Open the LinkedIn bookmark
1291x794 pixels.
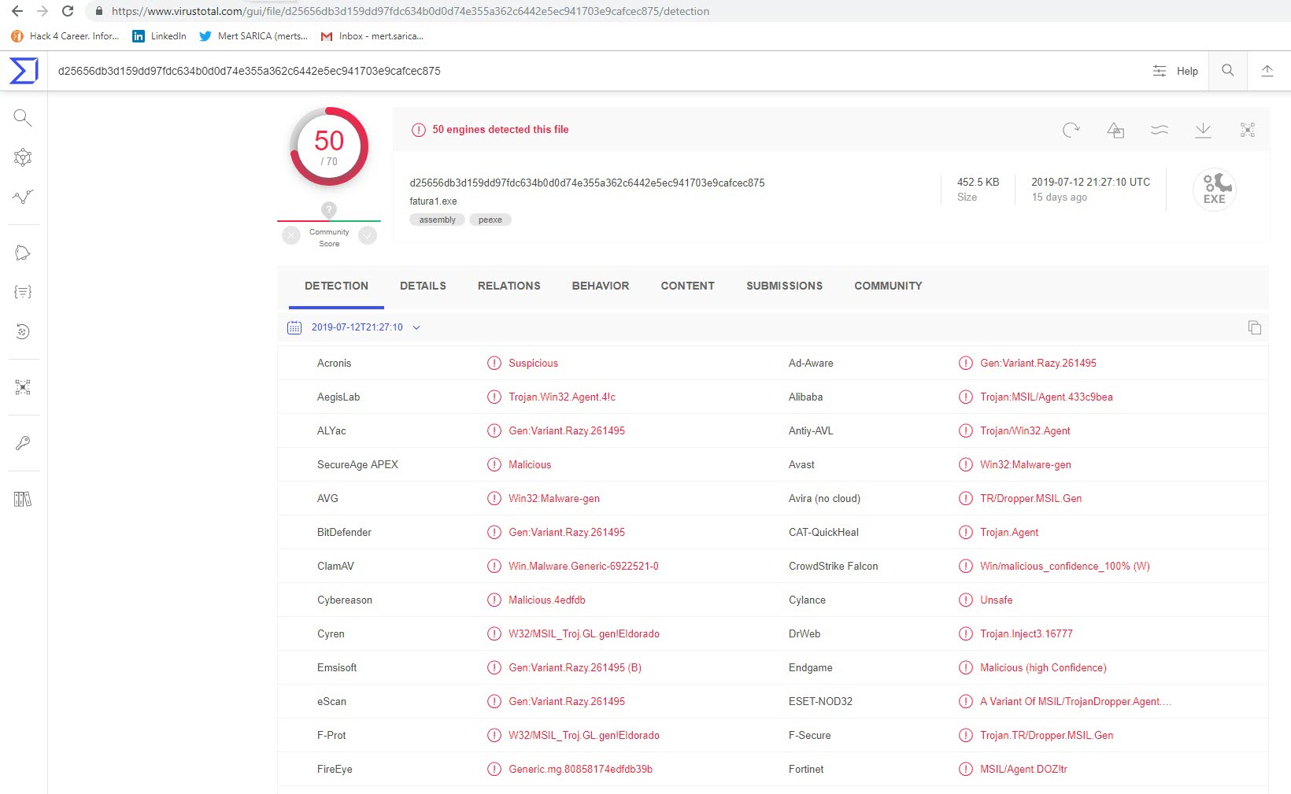159,36
